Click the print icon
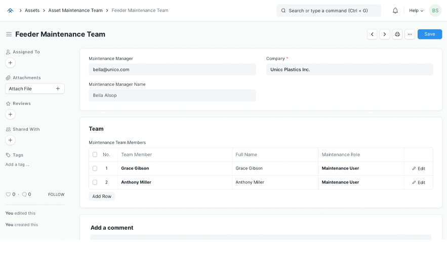This screenshot has height=254, width=447. (x=397, y=34)
